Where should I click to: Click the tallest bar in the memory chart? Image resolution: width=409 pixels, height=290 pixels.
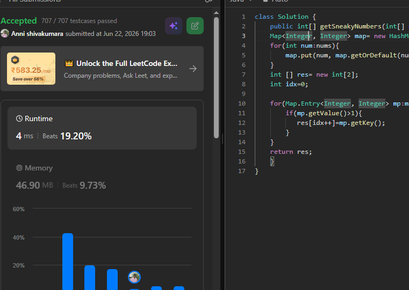tap(68, 262)
